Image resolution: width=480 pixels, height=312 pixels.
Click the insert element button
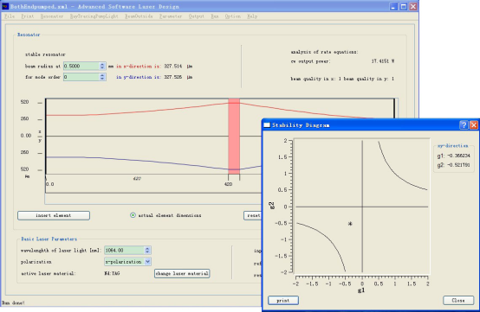click(54, 215)
